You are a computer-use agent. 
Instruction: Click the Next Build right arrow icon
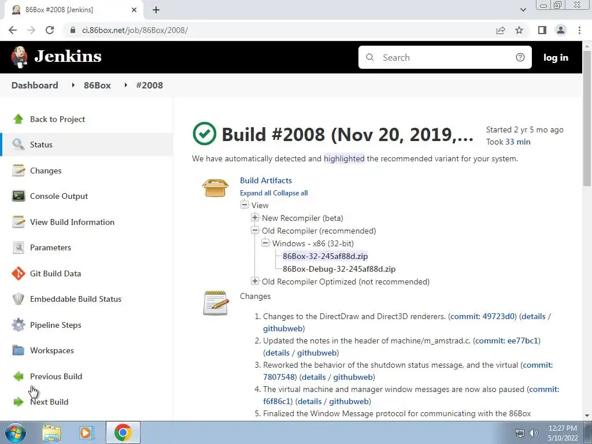18,402
